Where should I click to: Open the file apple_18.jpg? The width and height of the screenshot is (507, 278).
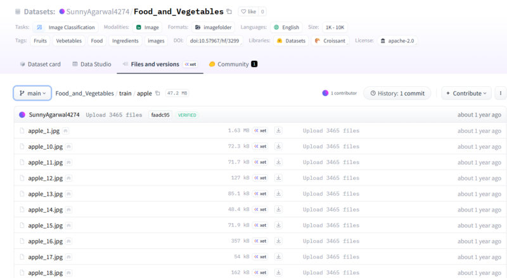(x=45, y=273)
